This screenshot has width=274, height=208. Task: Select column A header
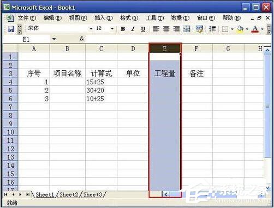34,48
